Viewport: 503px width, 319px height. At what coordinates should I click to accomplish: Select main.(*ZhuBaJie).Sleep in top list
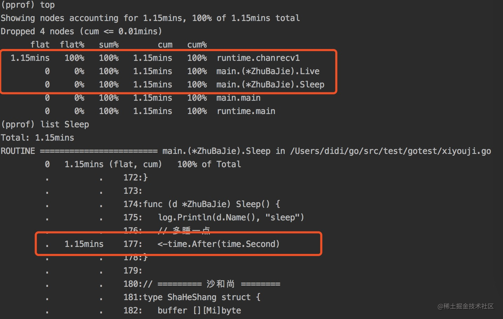tap(270, 84)
